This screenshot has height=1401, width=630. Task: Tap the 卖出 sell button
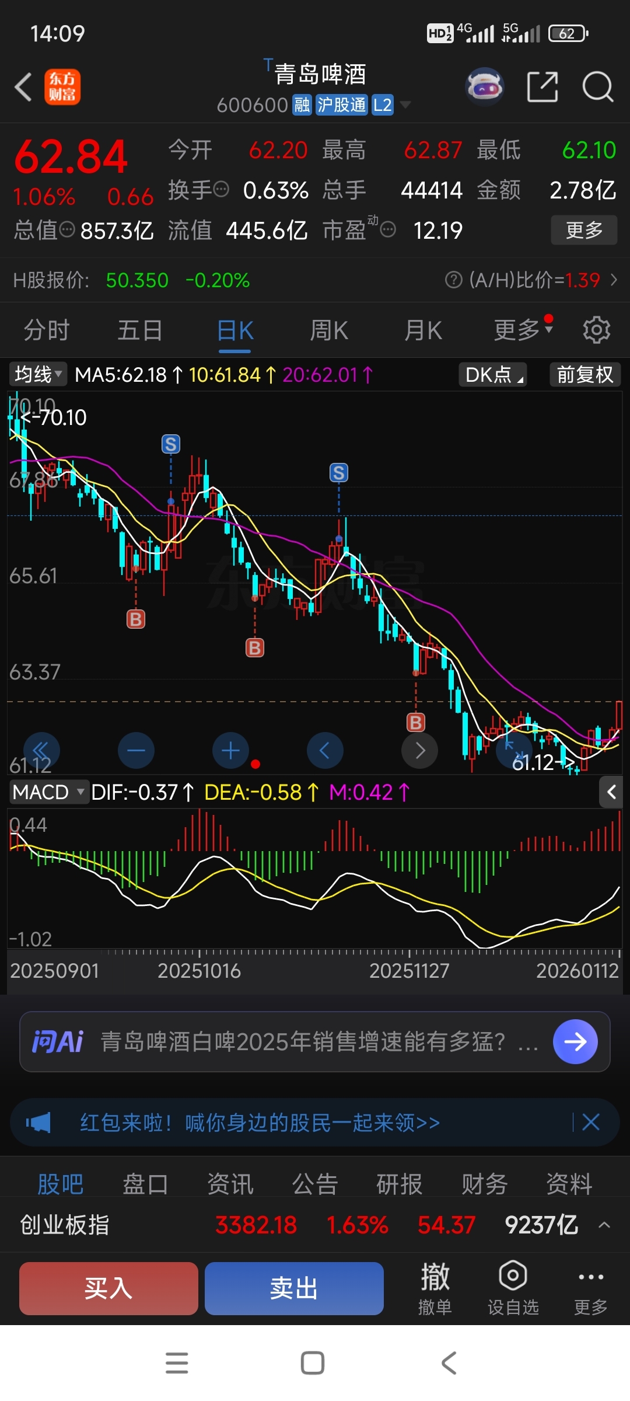tap(294, 1288)
